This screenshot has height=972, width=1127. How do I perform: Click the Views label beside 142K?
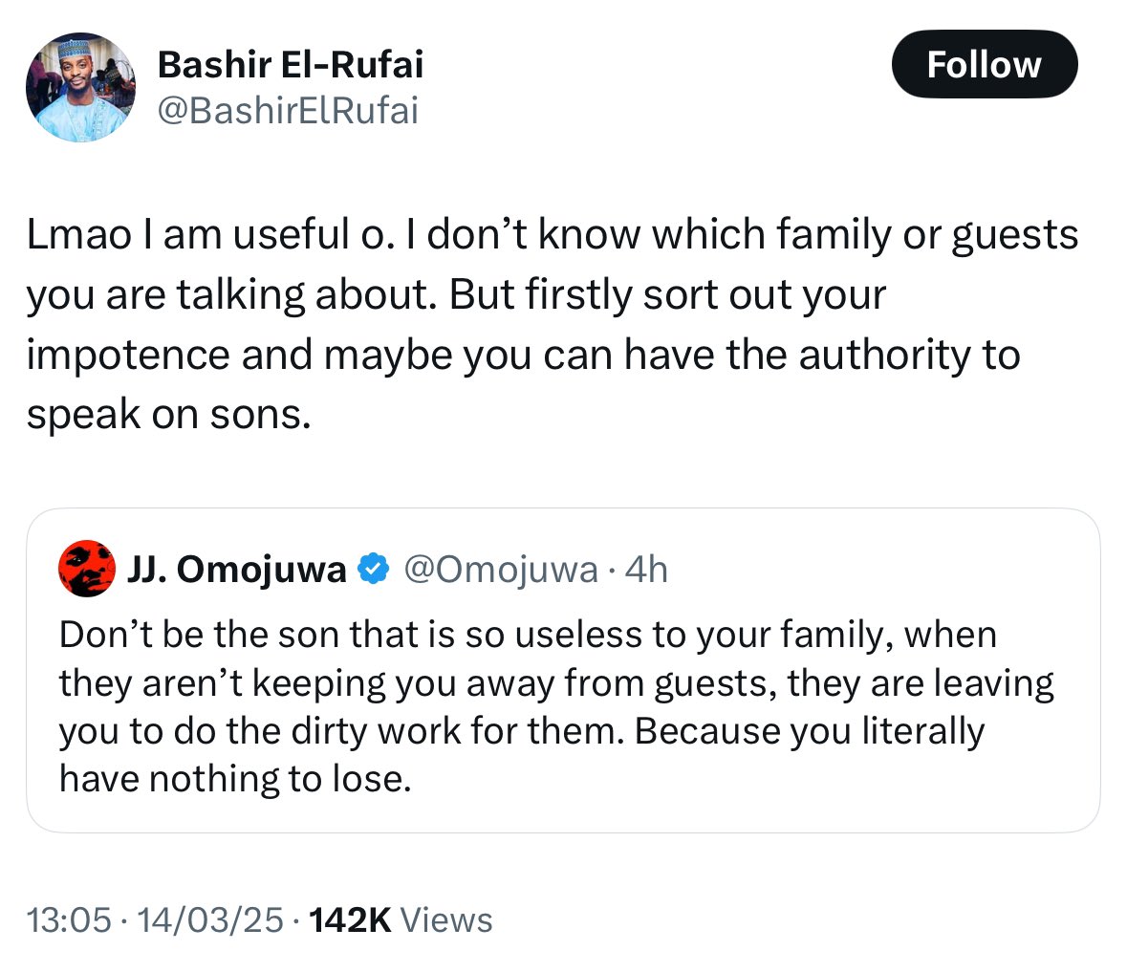click(x=445, y=920)
